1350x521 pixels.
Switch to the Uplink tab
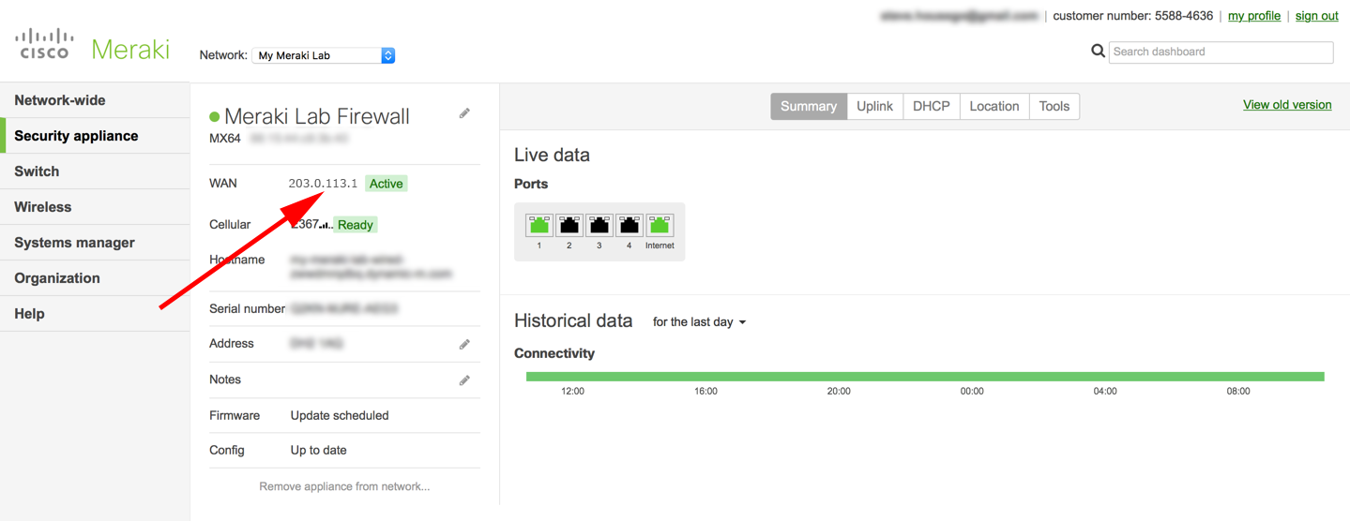pos(874,106)
